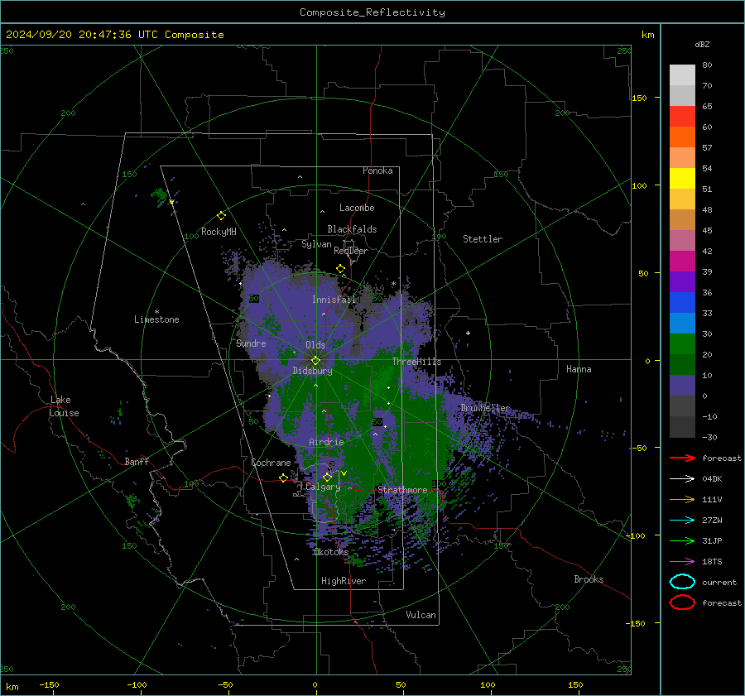Click the green 31JP arrow legend icon
The width and height of the screenshot is (745, 696).
pyautogui.click(x=682, y=540)
